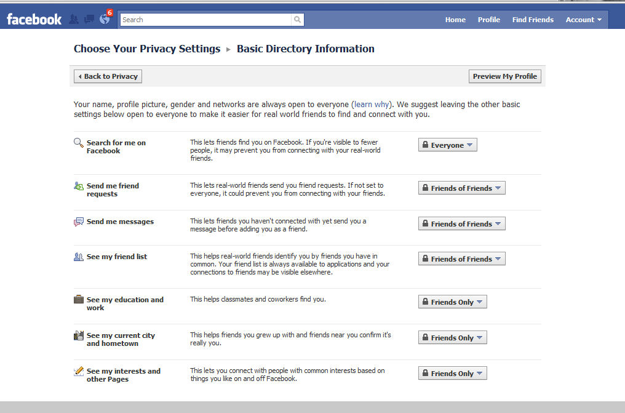Open the Friends of Friends dropdown for friend requests
625x413 pixels.
pyautogui.click(x=461, y=188)
